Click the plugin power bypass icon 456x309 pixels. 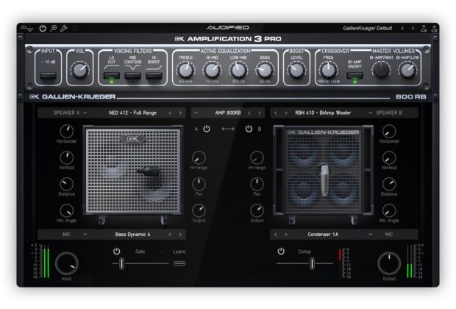click(43, 28)
